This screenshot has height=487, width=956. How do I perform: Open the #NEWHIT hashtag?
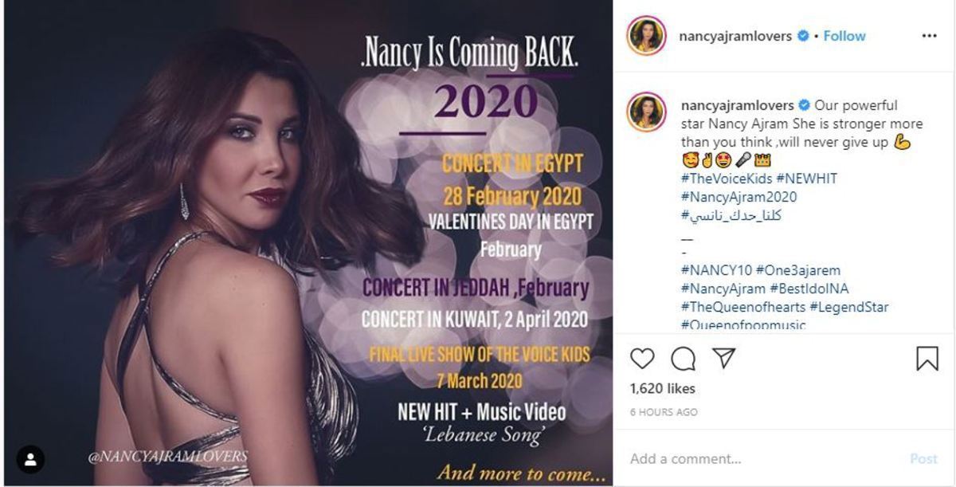[x=806, y=179]
